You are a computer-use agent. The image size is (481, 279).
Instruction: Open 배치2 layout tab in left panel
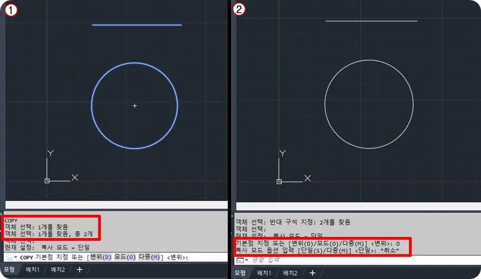point(58,270)
